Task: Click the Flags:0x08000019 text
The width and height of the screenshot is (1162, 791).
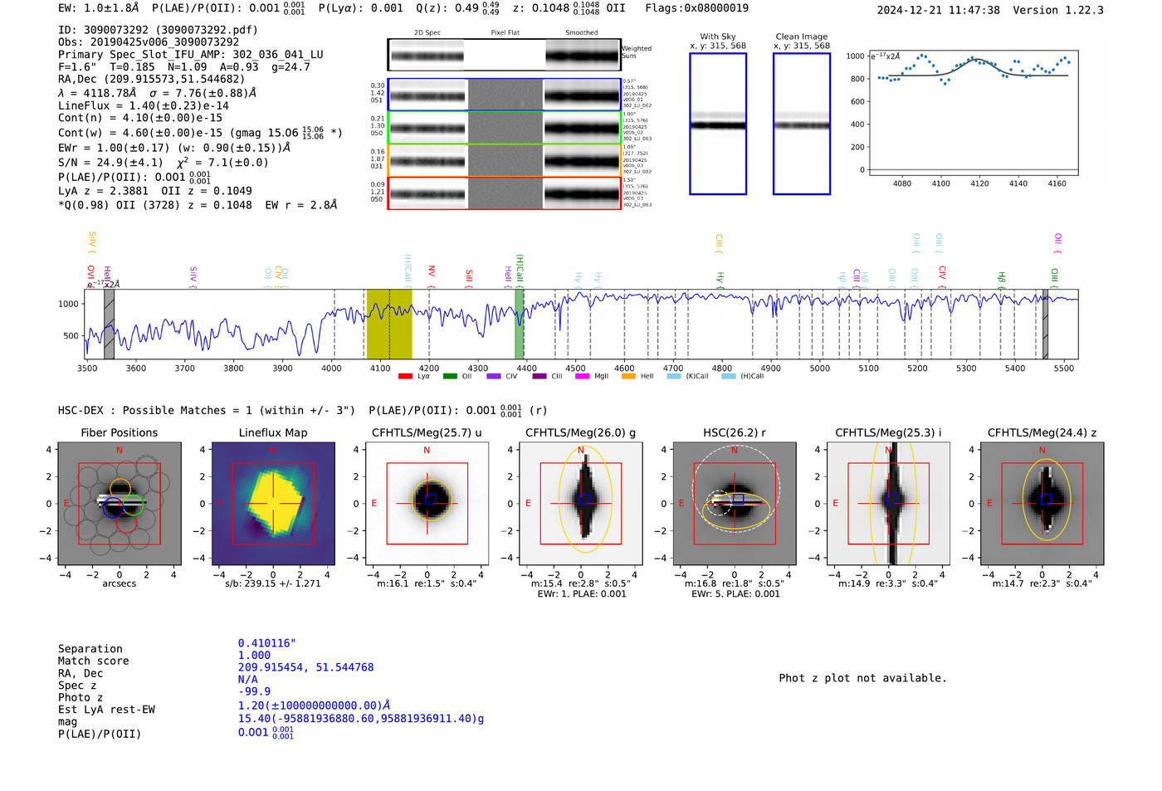Action: coord(697,8)
